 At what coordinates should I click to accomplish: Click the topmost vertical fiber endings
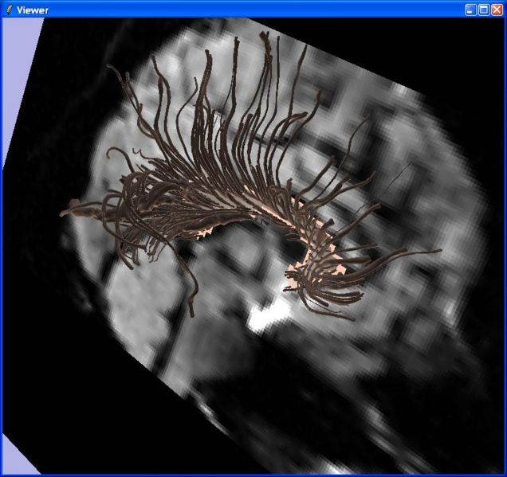[x=236, y=41]
